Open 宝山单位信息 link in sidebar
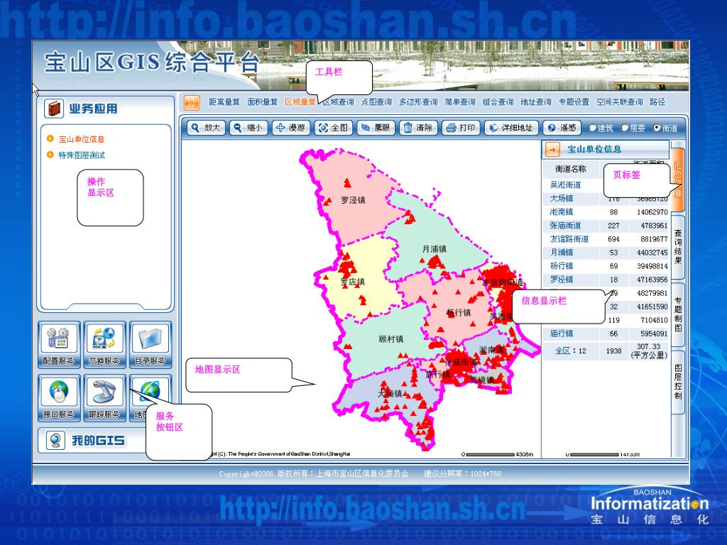 82,139
